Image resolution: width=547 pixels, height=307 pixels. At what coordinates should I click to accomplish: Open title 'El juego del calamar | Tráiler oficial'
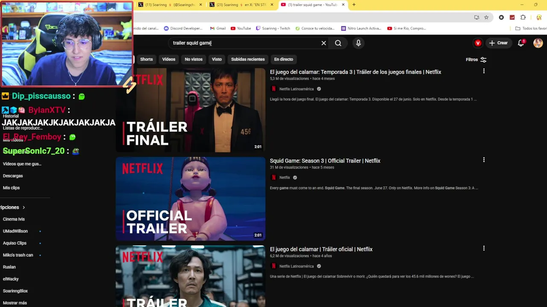[321, 249]
